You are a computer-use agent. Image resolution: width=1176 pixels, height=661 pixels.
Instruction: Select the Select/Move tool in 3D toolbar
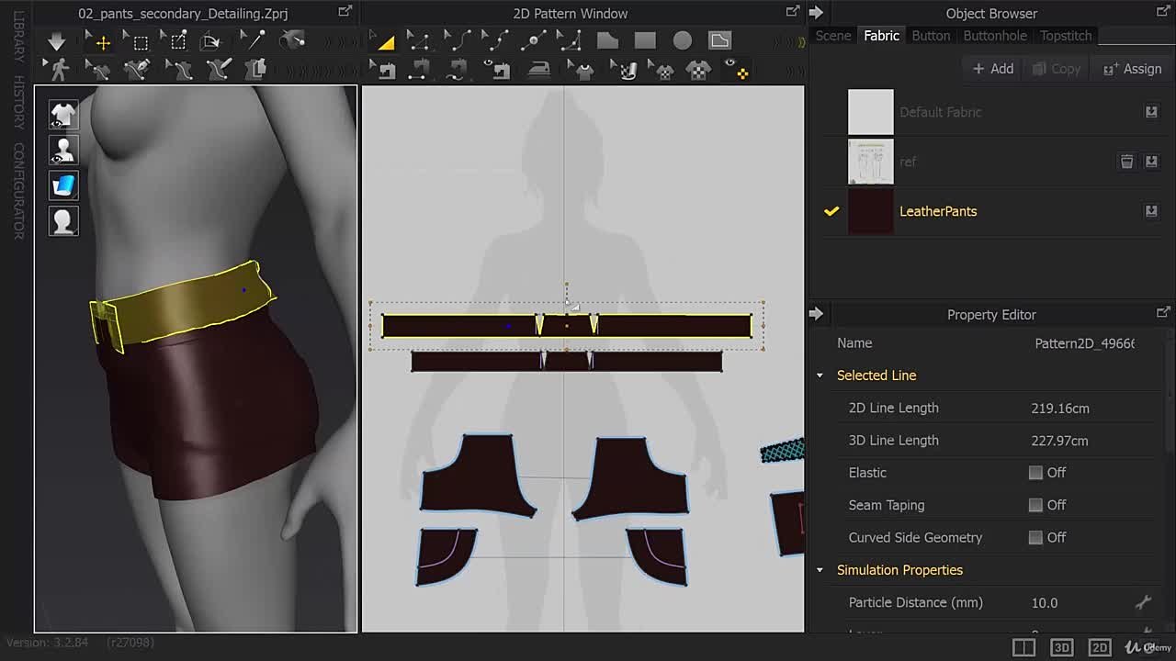point(102,41)
